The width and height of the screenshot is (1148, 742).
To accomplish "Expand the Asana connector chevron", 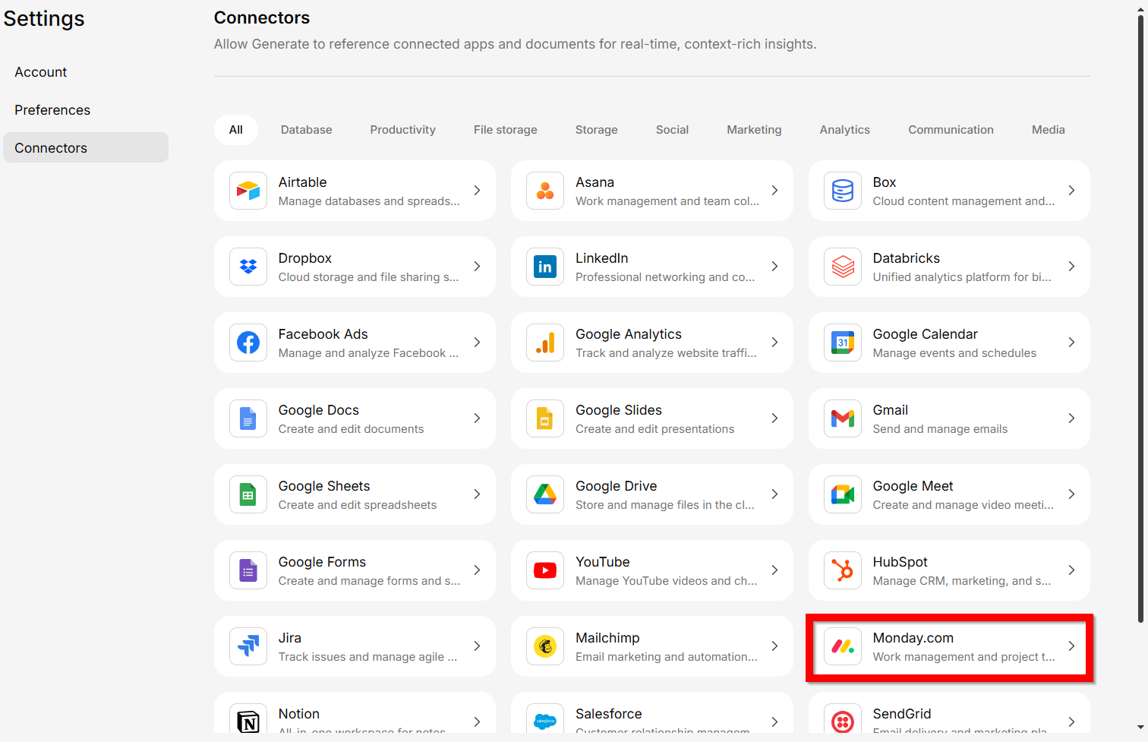I will pos(774,191).
